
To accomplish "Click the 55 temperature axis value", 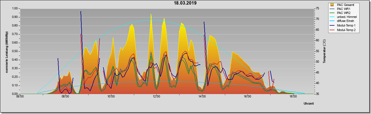I will [318, 51].
